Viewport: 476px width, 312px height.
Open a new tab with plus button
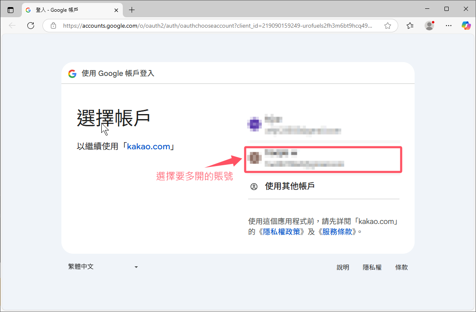point(132,10)
